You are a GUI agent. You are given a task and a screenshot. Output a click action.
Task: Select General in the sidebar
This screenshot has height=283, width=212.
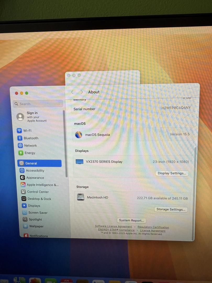(x=40, y=163)
